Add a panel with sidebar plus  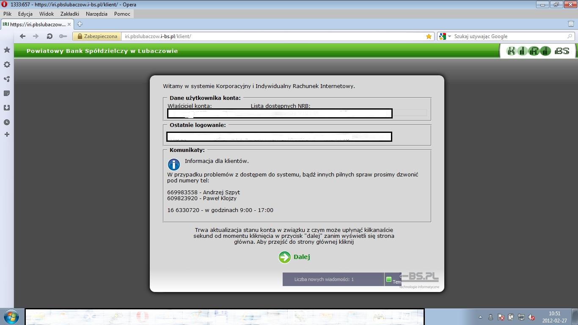tap(7, 135)
